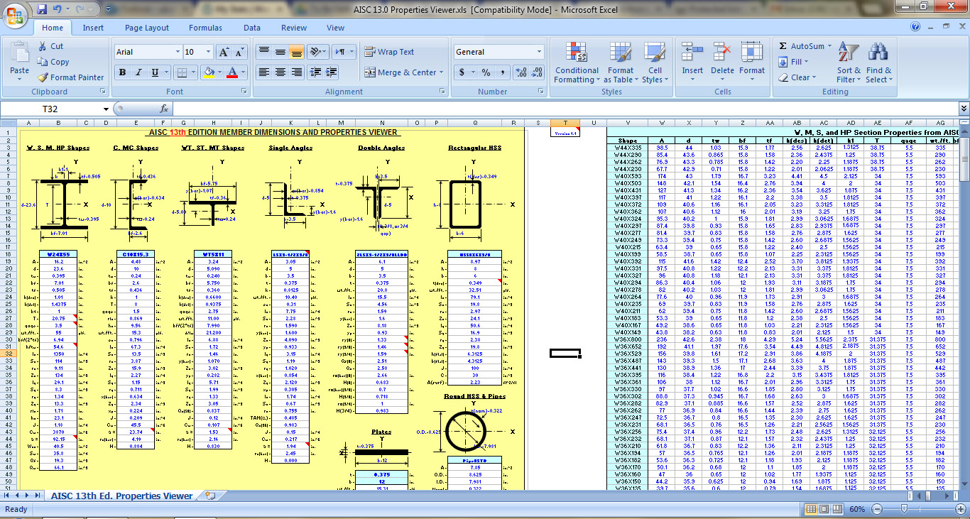Switch to the Formulas ribbon tab

[205, 28]
